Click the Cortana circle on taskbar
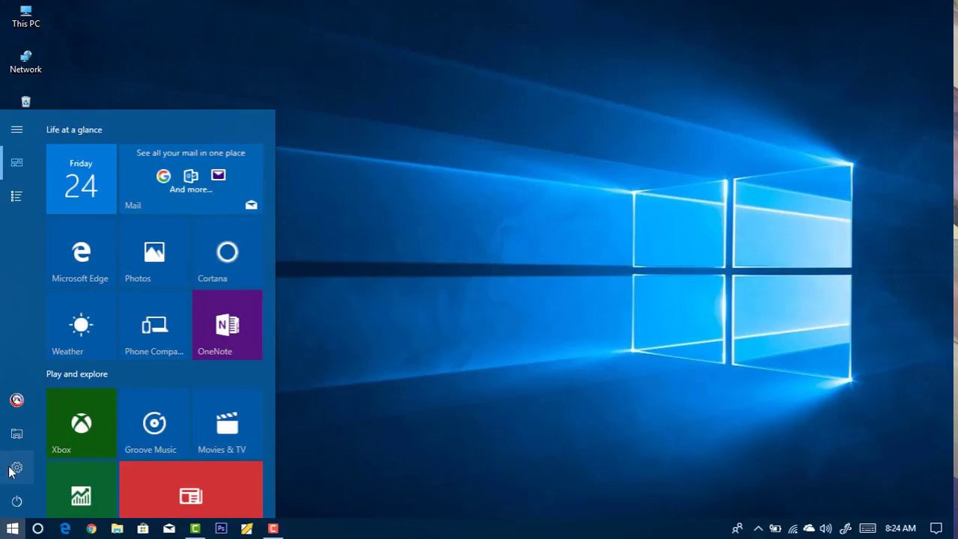This screenshot has width=958, height=539. (x=37, y=529)
